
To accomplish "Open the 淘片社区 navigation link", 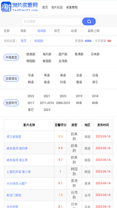I will tap(57, 7).
